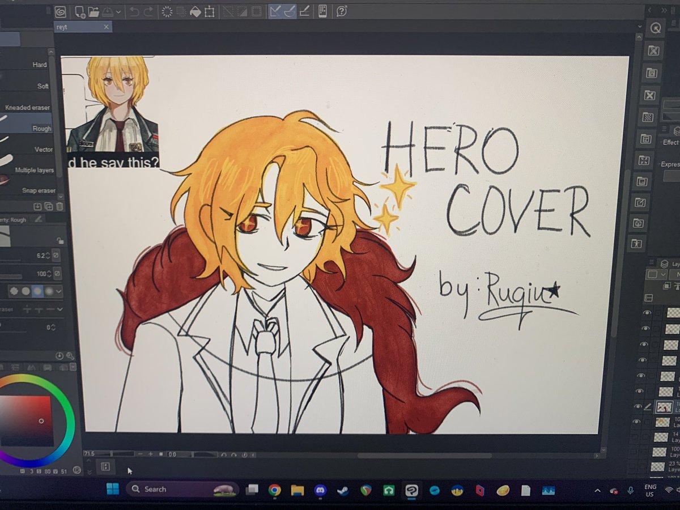Open the dropdown arrow next to Save

click(118, 11)
